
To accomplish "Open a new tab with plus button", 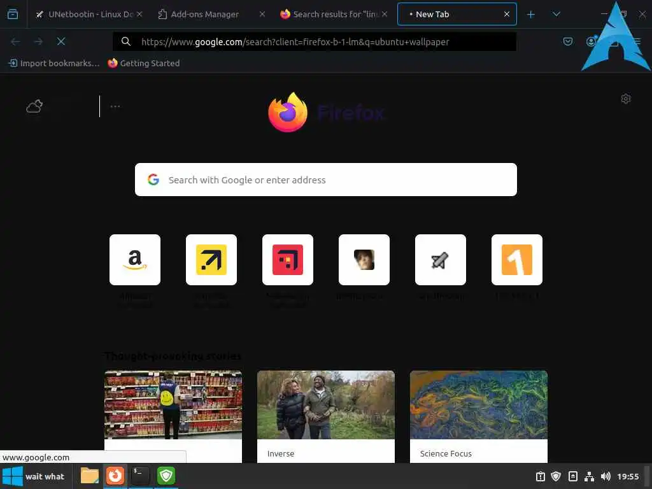I will click(530, 15).
